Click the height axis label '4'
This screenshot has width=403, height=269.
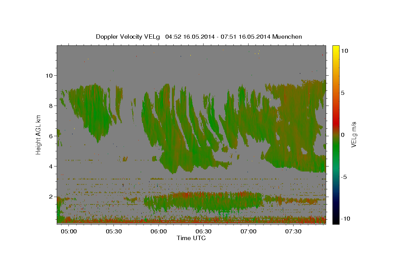coord(51,166)
